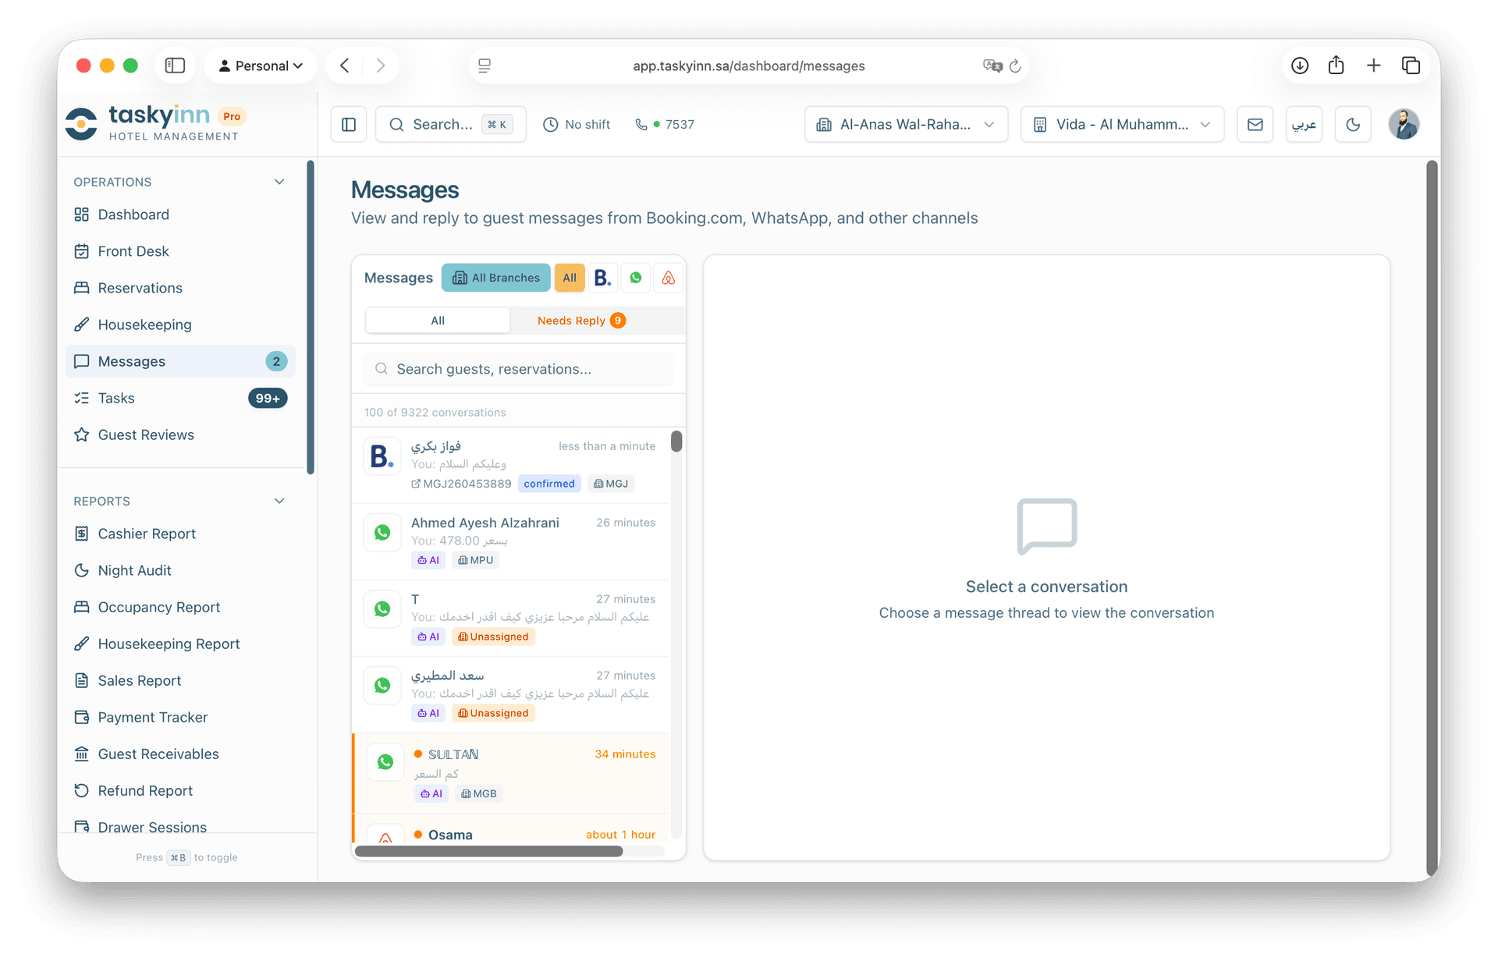
Task: Open the Vida - Al Muhamm branch dropdown
Action: tap(1121, 125)
